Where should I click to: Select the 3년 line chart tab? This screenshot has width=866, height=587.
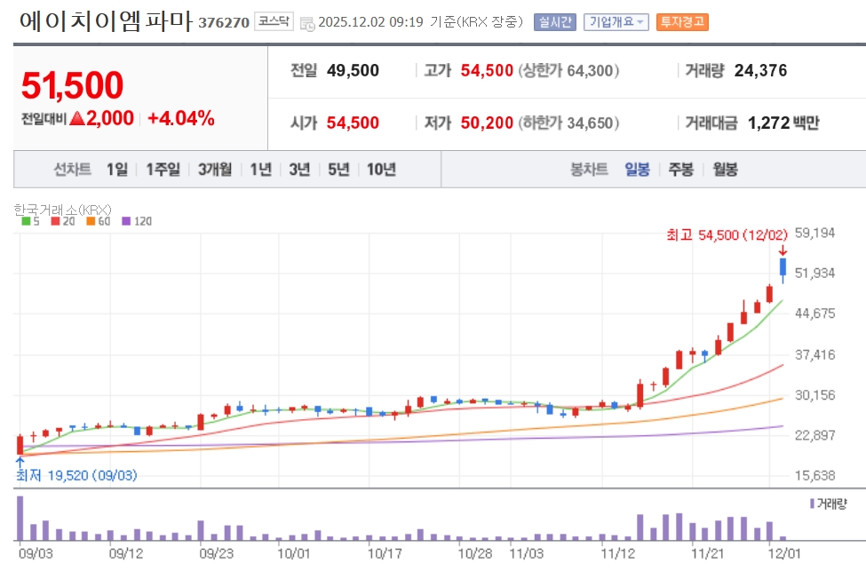tap(299, 170)
